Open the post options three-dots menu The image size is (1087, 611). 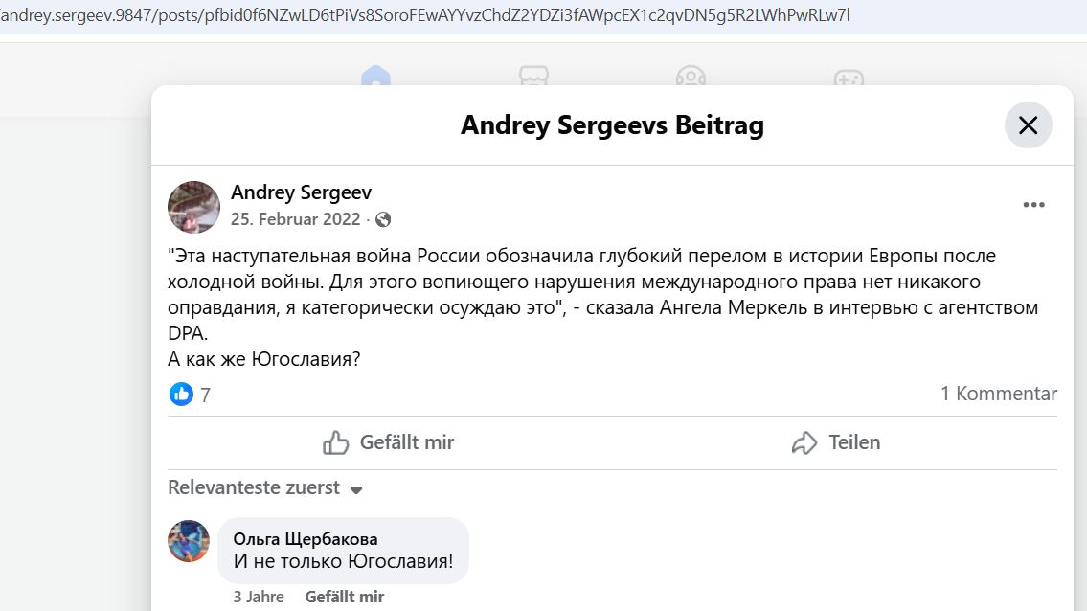[x=1033, y=205]
